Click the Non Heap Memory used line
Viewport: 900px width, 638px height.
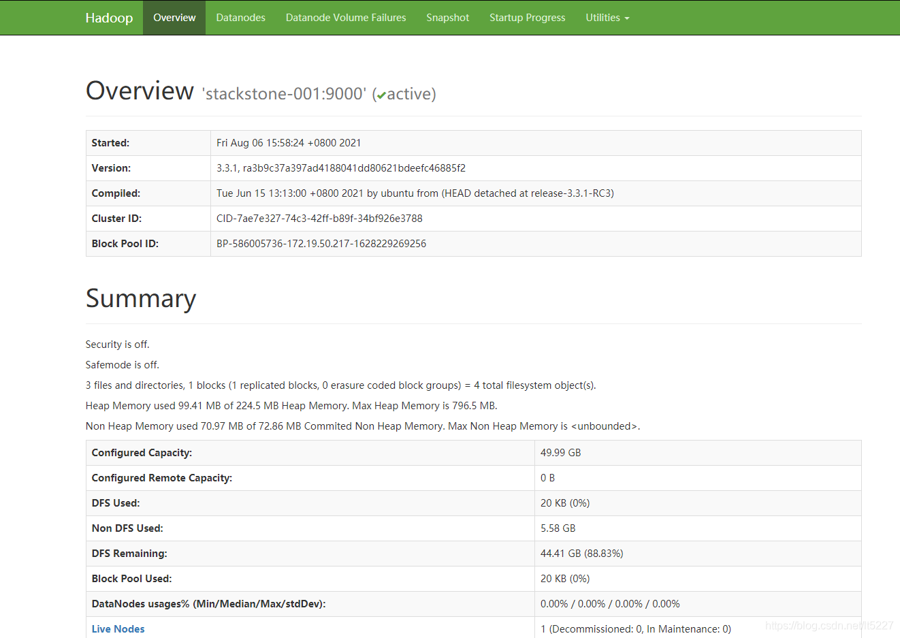[363, 426]
